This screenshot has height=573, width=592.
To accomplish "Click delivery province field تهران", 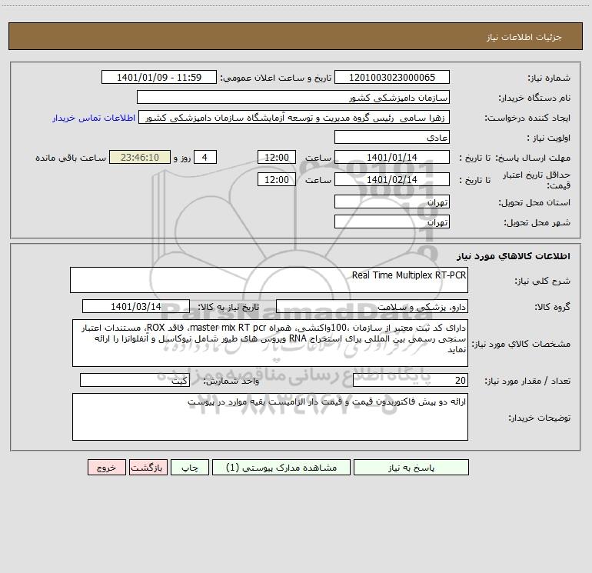I will pos(392,202).
